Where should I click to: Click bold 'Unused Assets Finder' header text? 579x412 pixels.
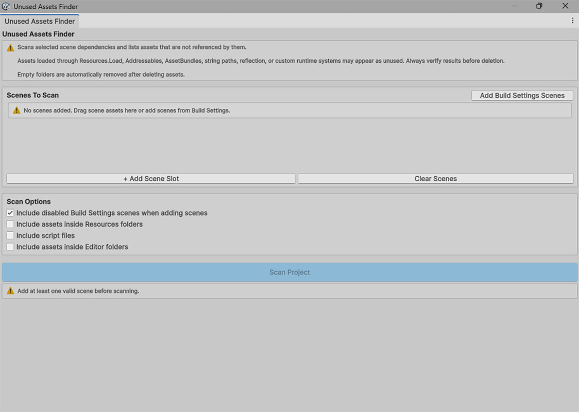[39, 34]
